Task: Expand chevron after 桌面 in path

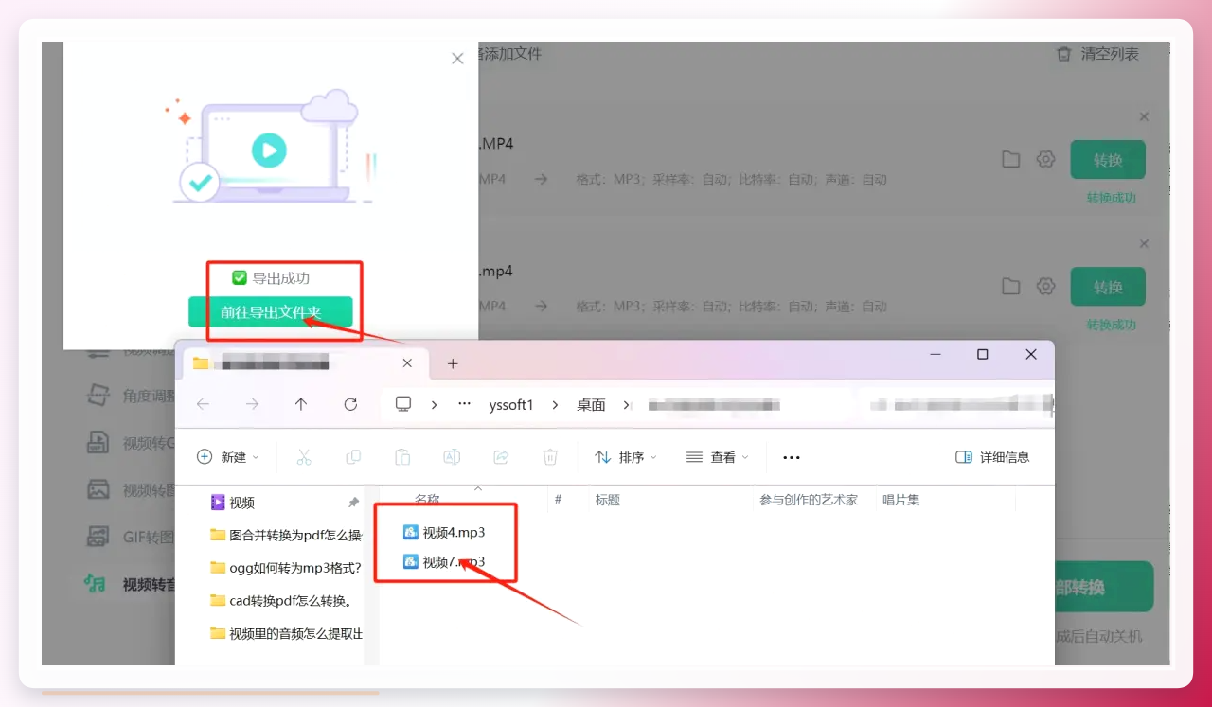Action: 627,405
